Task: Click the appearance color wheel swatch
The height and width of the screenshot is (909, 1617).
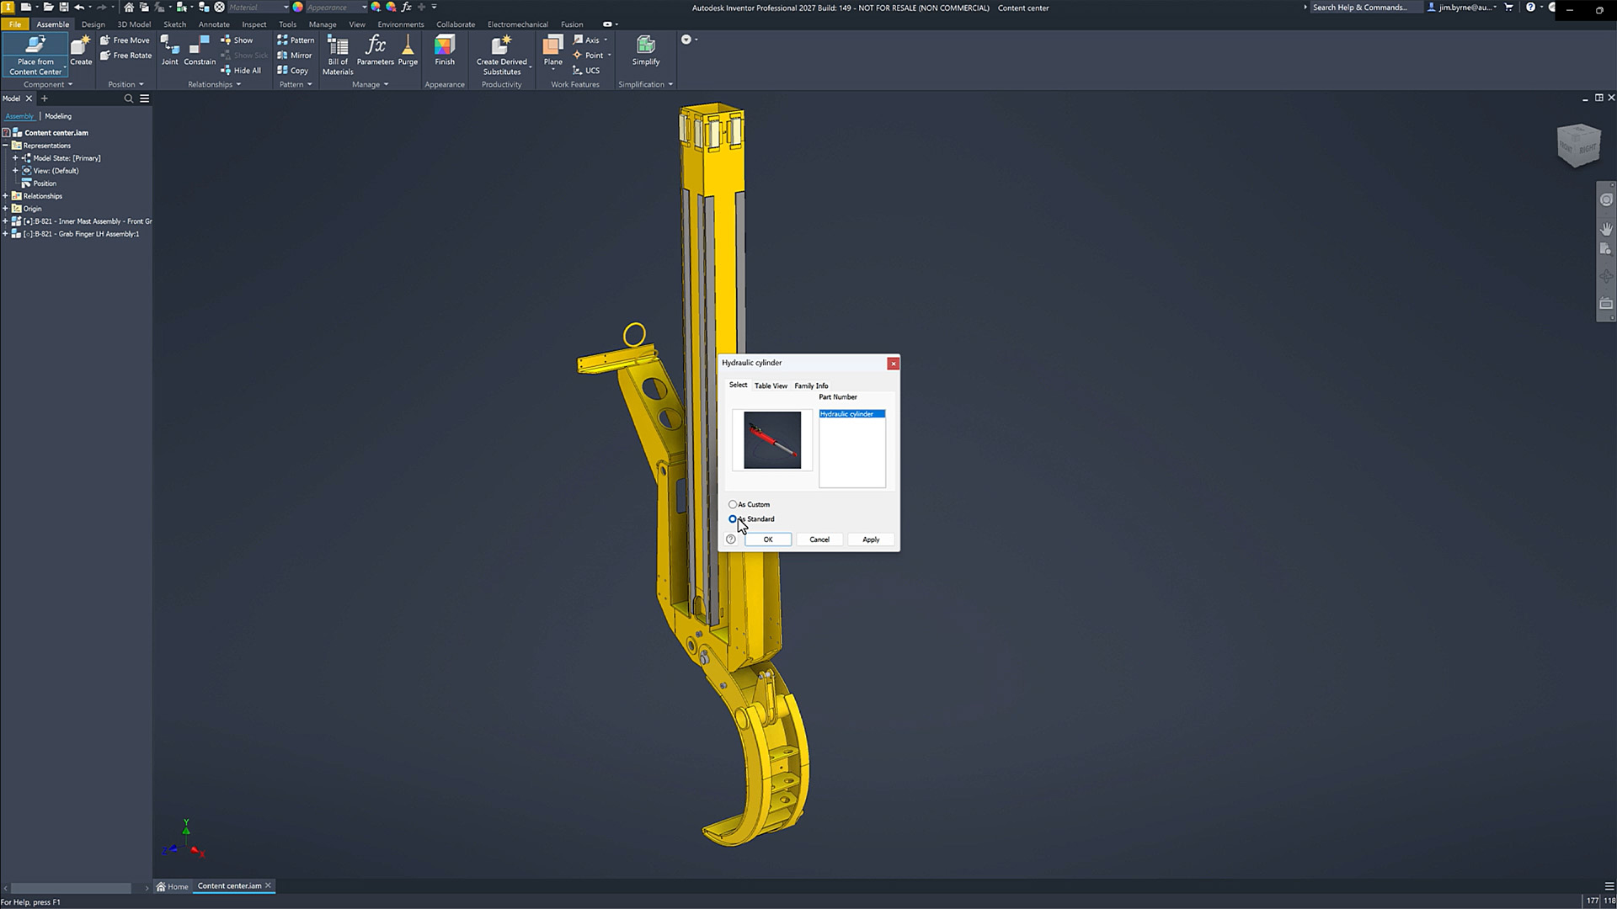Action: tap(298, 7)
